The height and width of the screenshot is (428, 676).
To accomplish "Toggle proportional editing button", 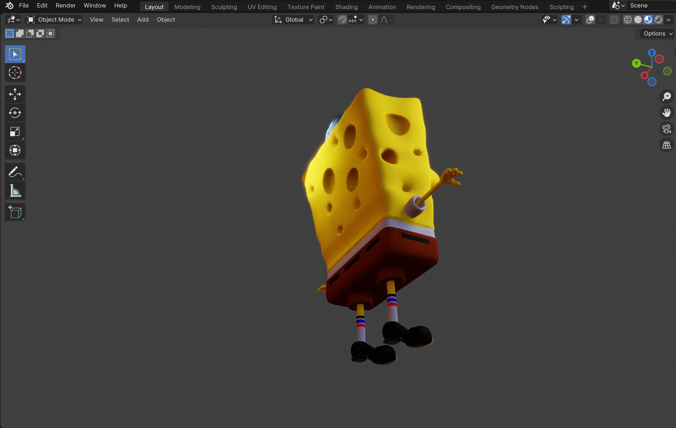I will [373, 20].
